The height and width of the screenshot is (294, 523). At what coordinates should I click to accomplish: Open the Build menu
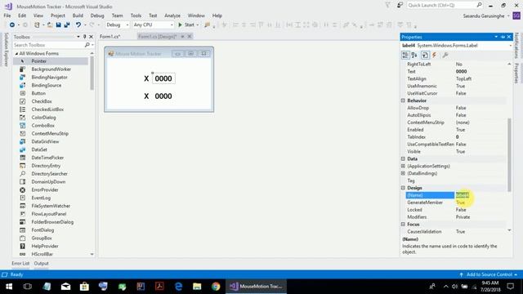78,16
